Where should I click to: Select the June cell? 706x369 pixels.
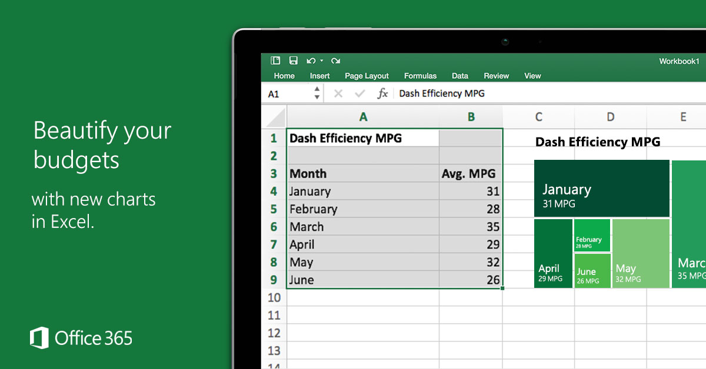(363, 280)
